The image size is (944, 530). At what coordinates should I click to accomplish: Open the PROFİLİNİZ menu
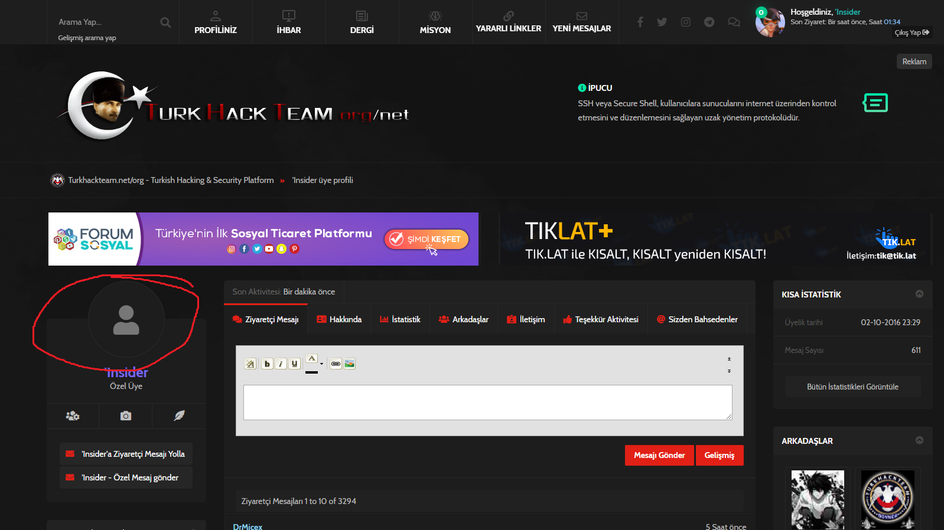(216, 22)
